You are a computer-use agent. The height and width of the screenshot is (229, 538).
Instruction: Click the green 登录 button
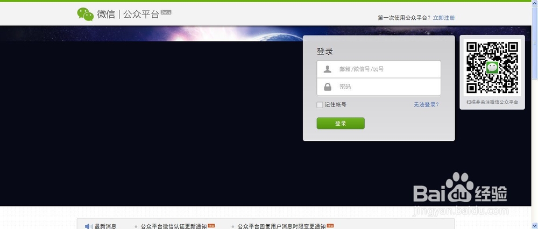click(x=341, y=124)
